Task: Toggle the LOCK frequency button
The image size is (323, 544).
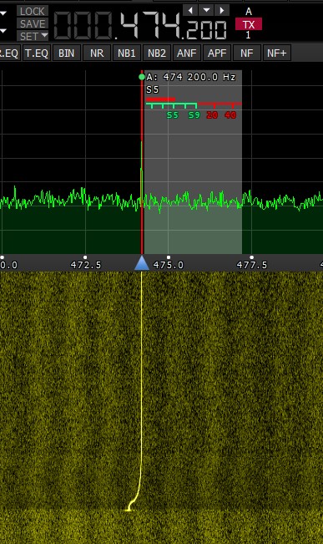Action: coord(33,11)
